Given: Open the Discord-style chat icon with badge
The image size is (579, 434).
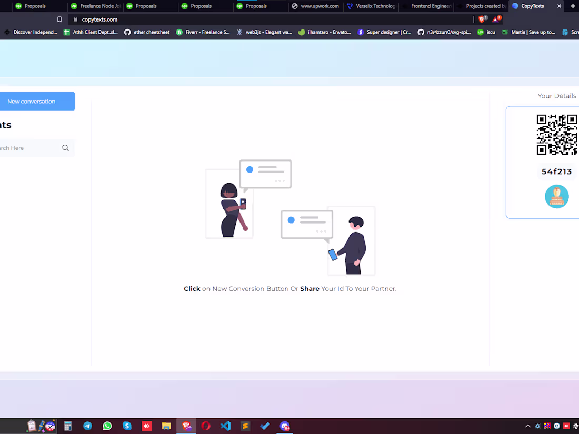Looking at the screenshot, I should pyautogui.click(x=284, y=426).
